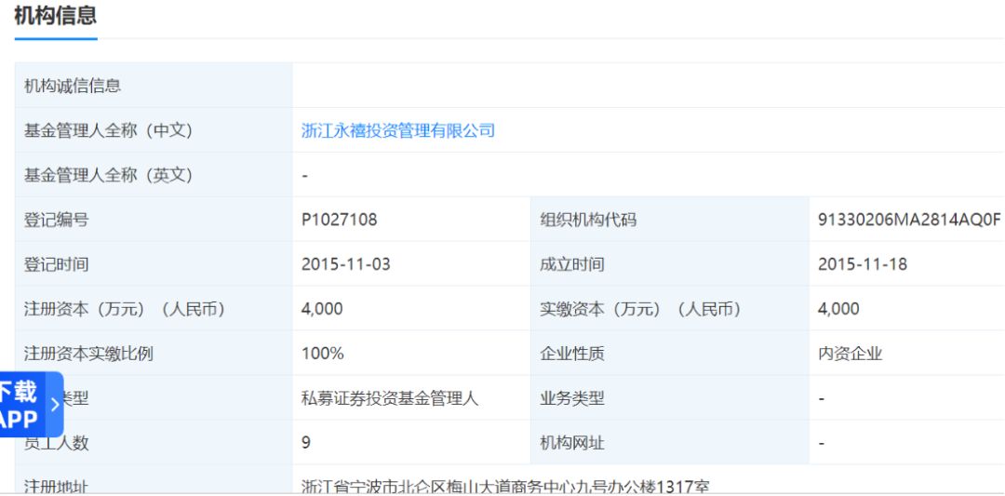Click the 基金管理人全称（中文） label
Screen dimensions: 1005x496
click(x=108, y=131)
